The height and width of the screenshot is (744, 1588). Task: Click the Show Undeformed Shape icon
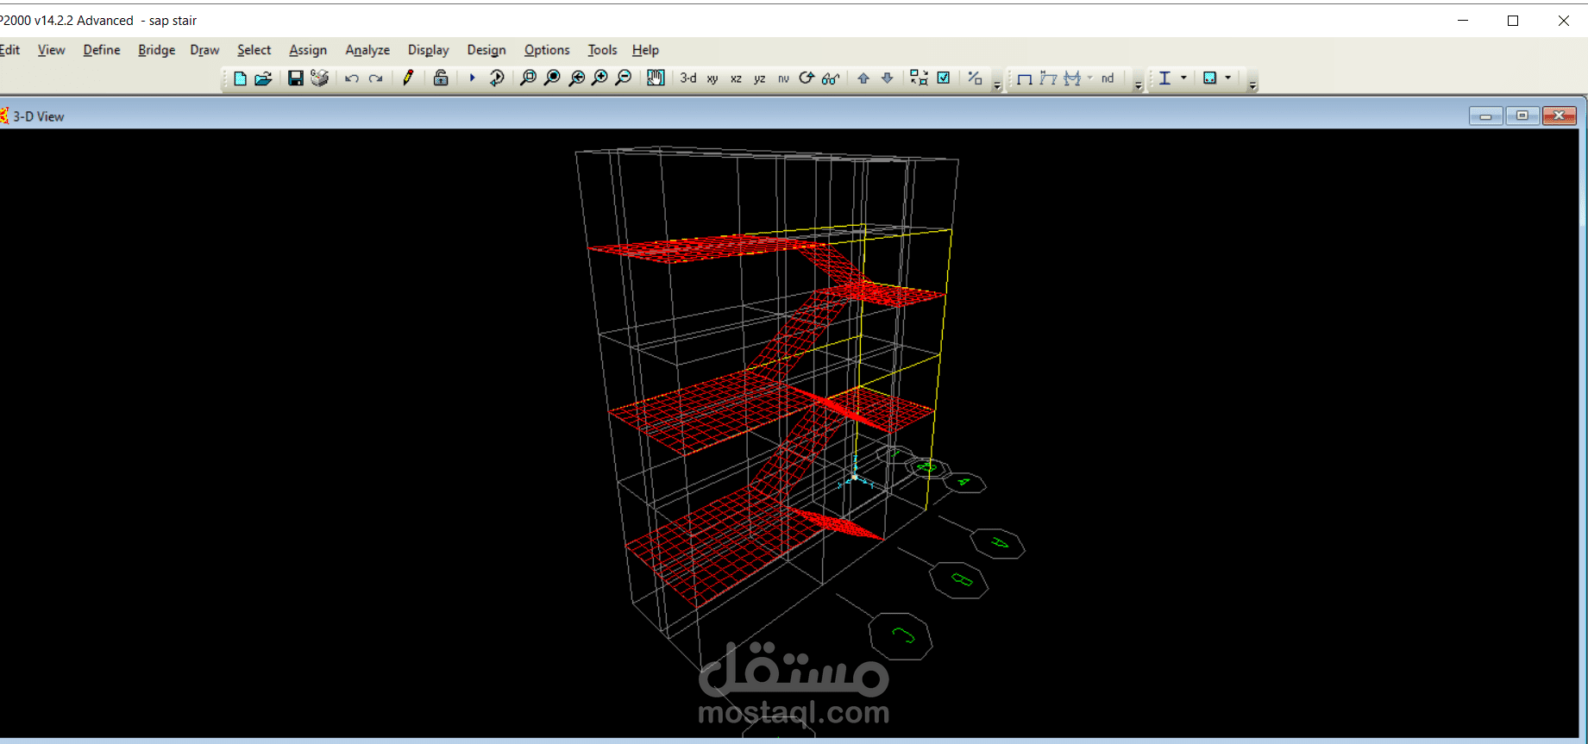(1025, 78)
